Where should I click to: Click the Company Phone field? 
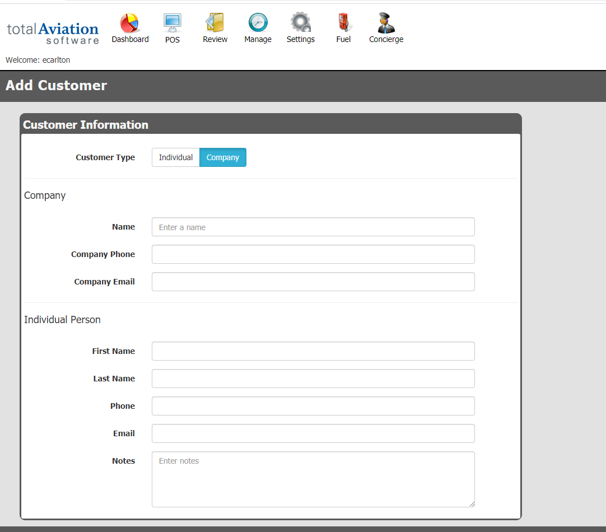click(313, 254)
